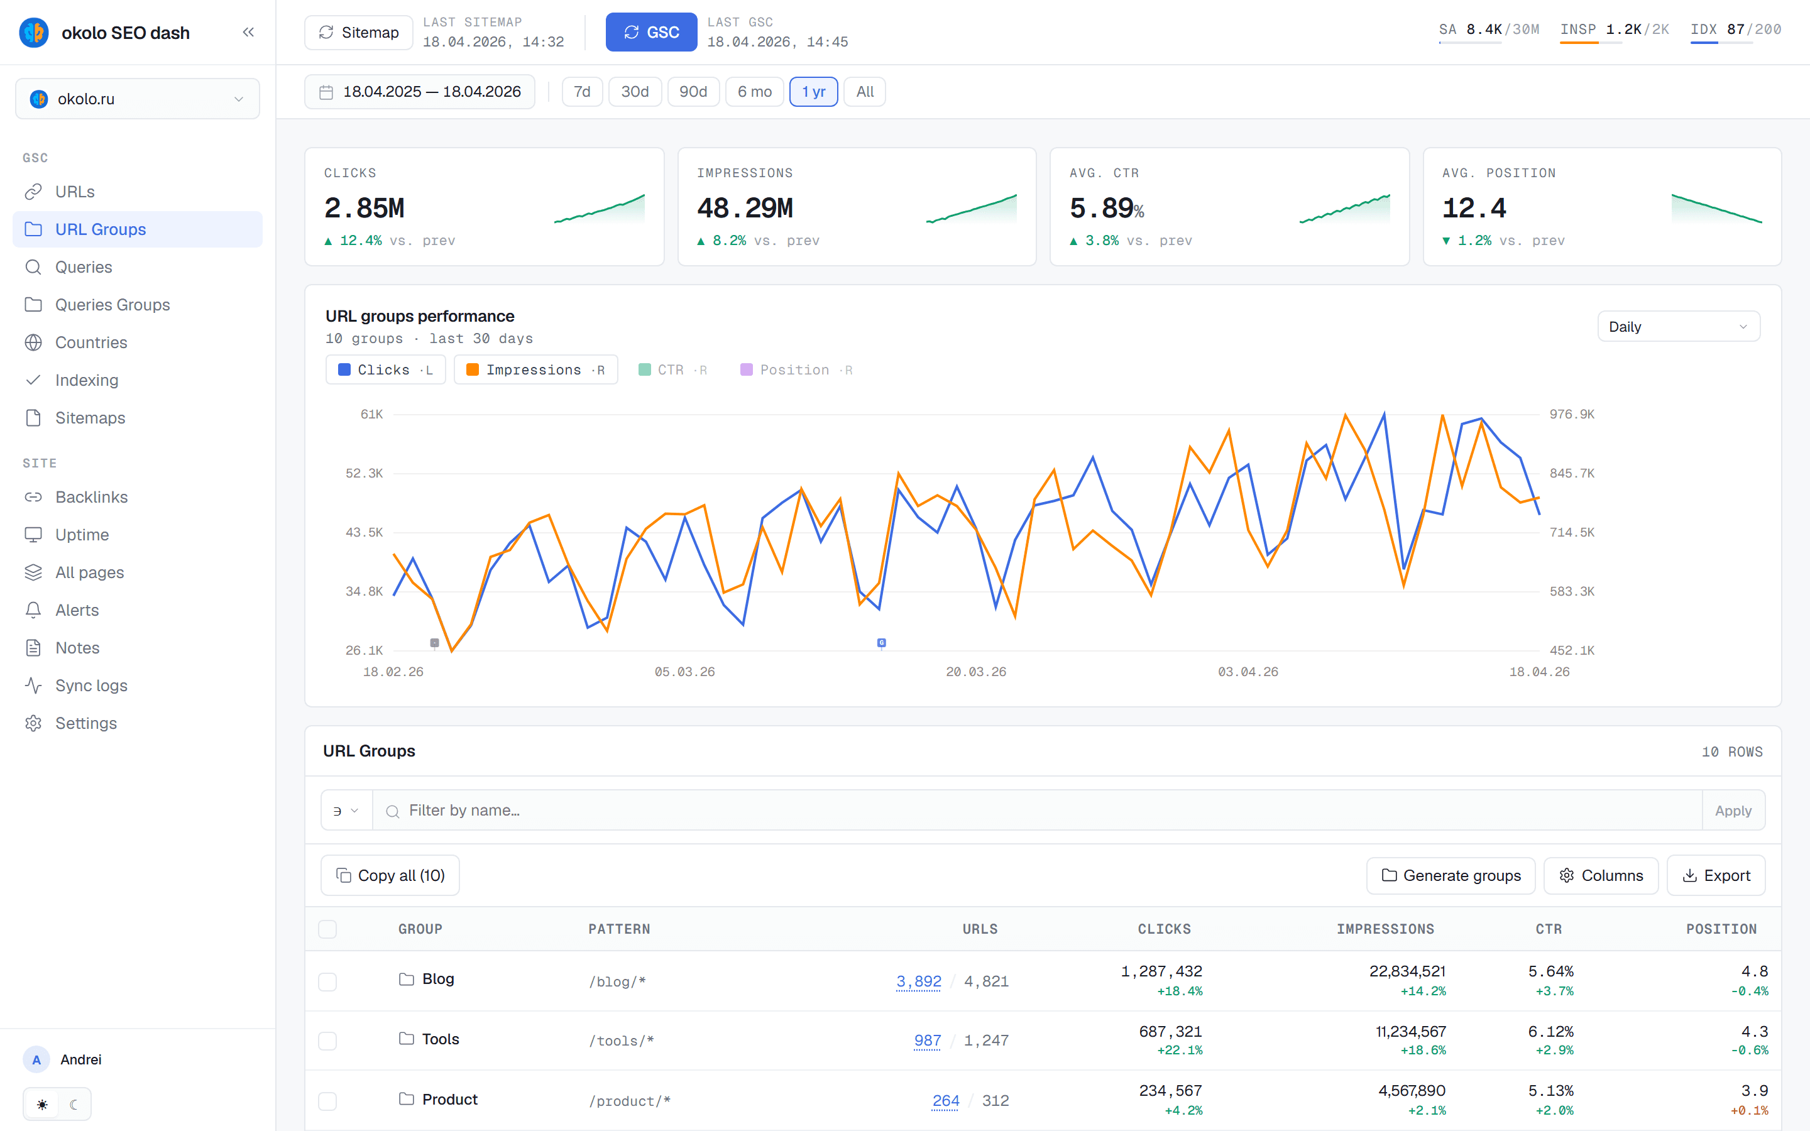This screenshot has height=1131, width=1810.
Task: Open the filter operator dropdown
Action: pos(346,810)
